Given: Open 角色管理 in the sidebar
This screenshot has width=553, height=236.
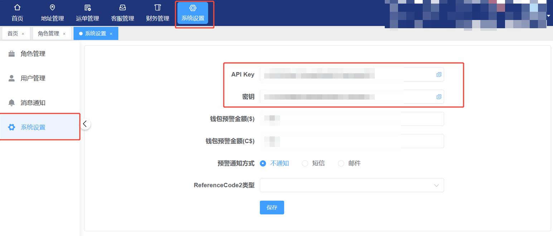Looking at the screenshot, I should click(40, 54).
